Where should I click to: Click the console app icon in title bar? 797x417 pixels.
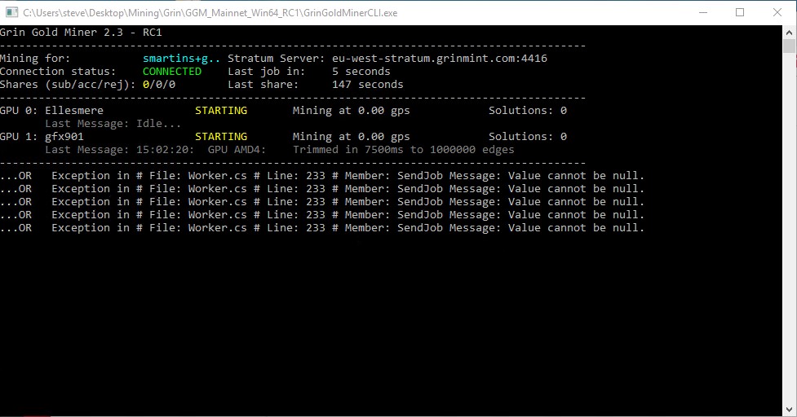coord(11,12)
